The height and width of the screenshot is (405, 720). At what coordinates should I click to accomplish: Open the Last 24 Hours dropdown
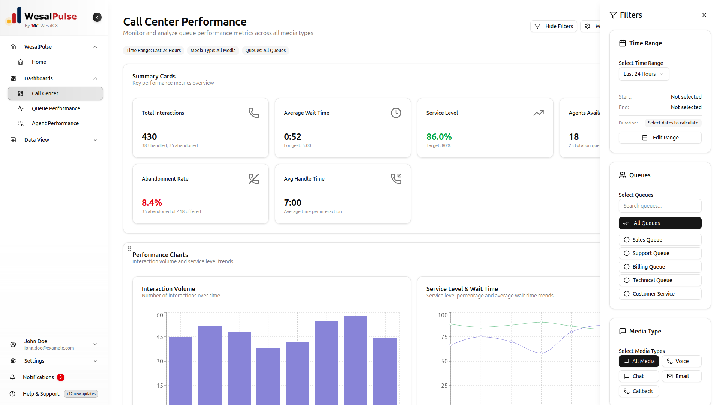click(x=643, y=74)
